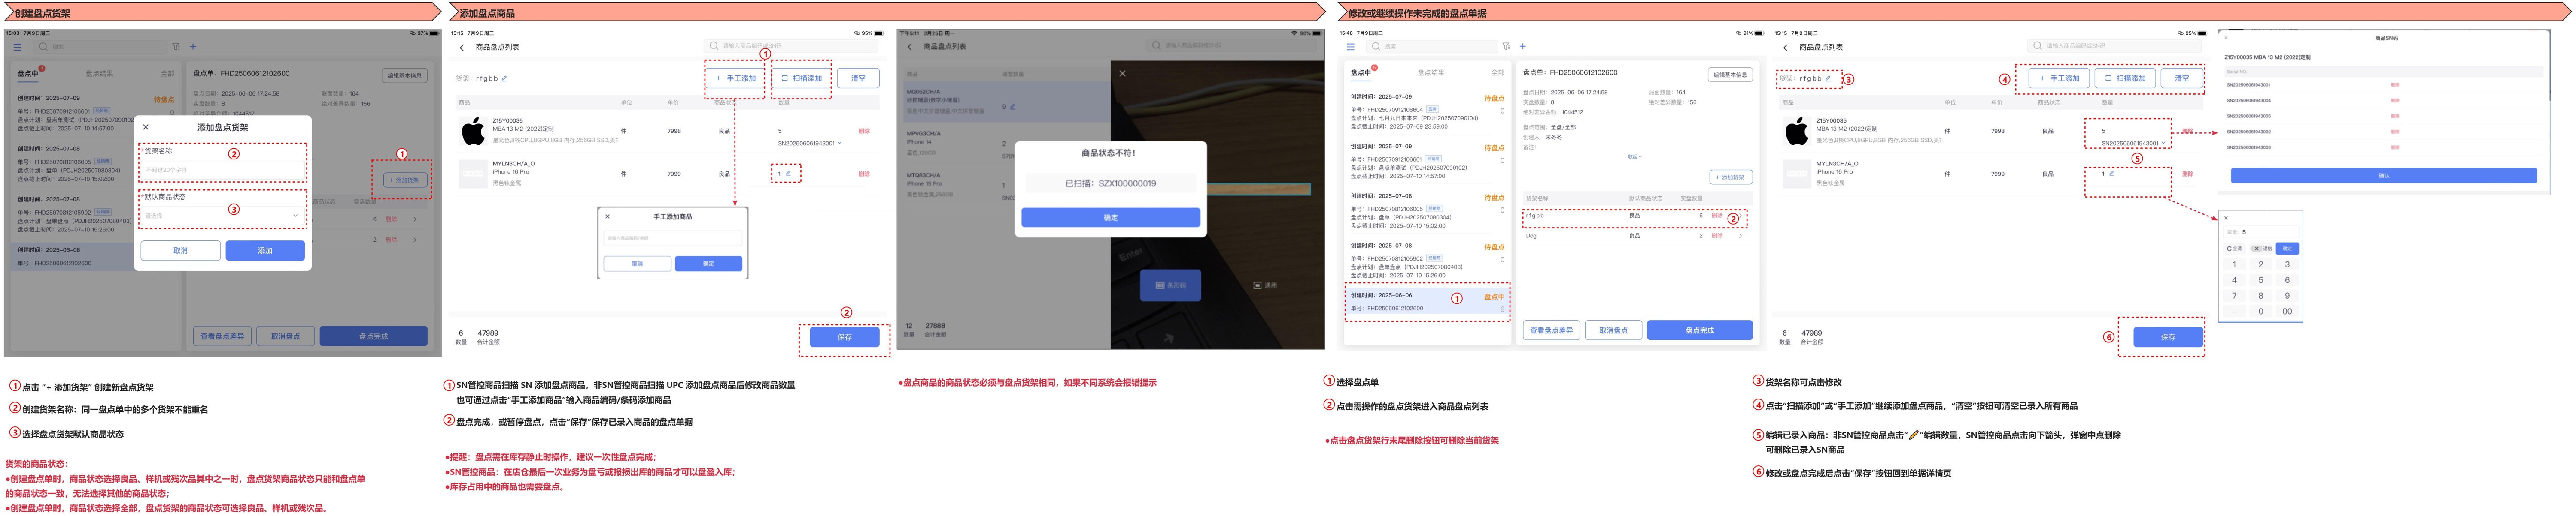Click the plus icon in 15:48 screenshot toolbar

tap(1522, 46)
